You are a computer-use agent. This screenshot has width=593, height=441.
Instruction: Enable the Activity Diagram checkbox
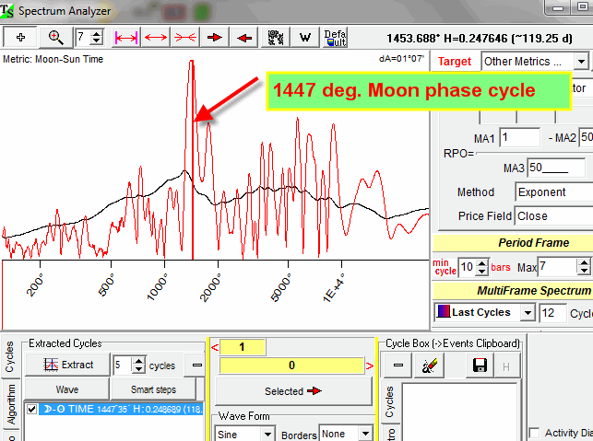(535, 434)
